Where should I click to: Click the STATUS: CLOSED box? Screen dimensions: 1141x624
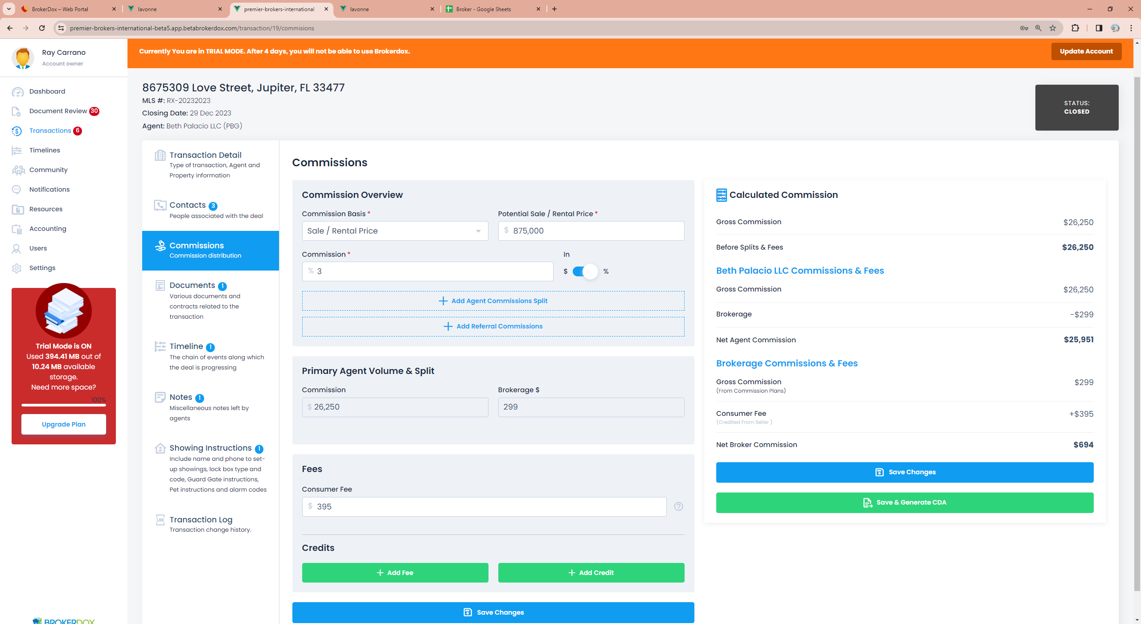(x=1077, y=107)
